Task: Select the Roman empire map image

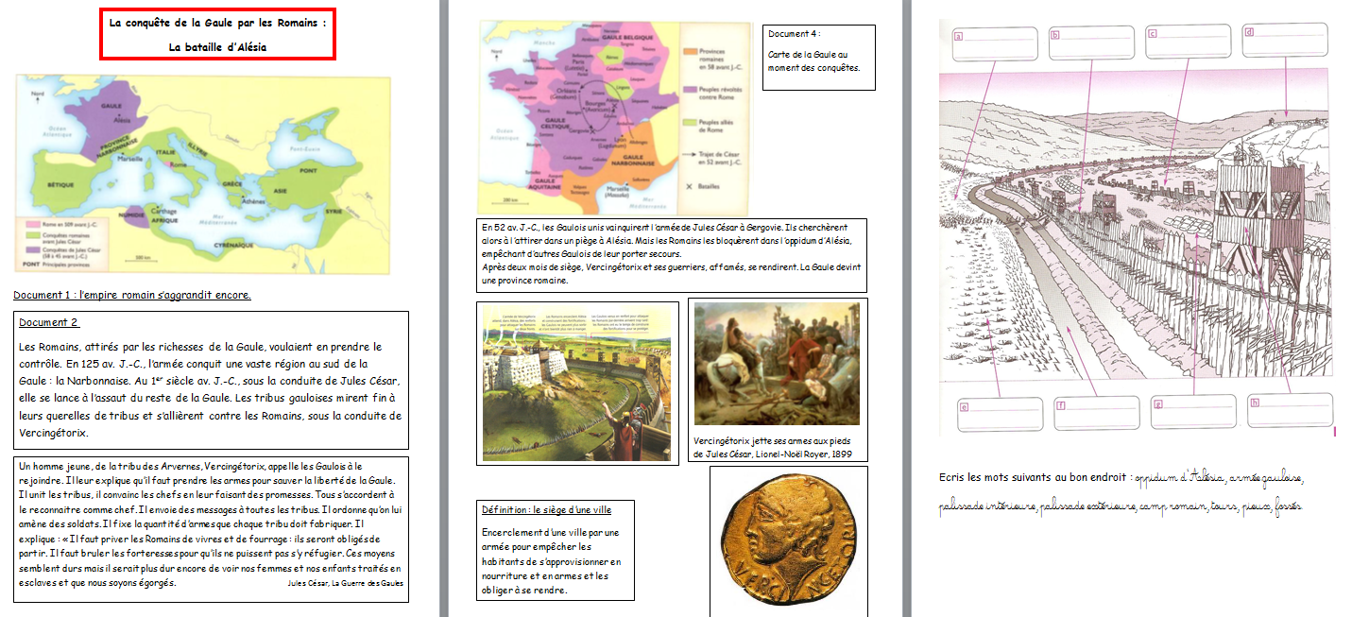Action: click(203, 175)
